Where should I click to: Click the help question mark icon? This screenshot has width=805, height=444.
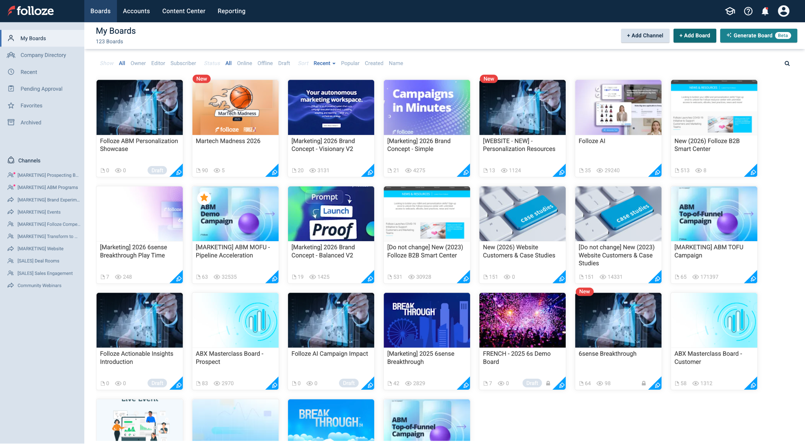tap(748, 11)
